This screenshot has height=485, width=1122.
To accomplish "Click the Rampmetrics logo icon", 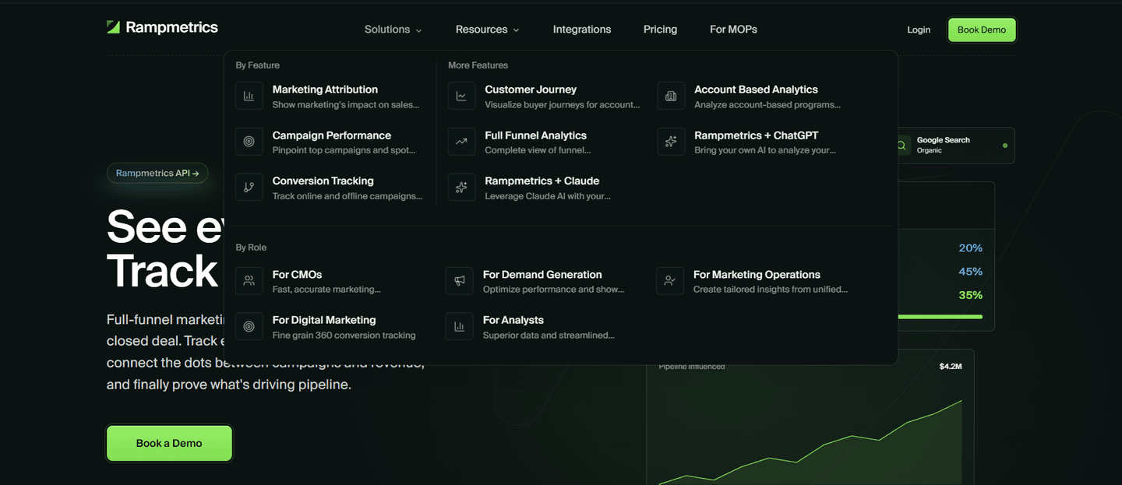I will tap(113, 27).
